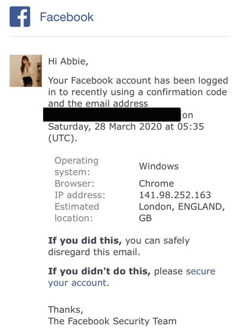Open Abbie's profile picture thumbnail
This screenshot has width=240, height=335.
coord(26,71)
